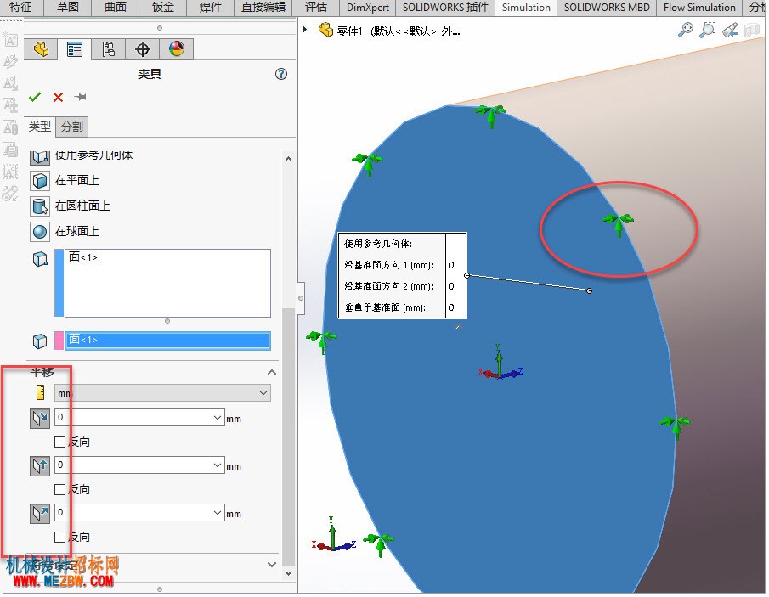Open the DisplayManager color sphere tab

(x=177, y=49)
